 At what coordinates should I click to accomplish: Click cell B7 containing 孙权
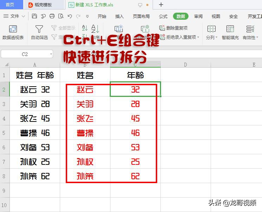(85, 162)
